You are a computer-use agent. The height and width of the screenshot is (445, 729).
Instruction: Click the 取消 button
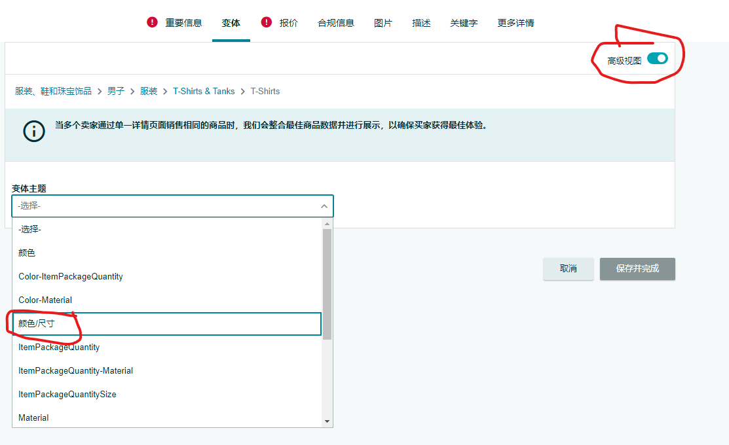(568, 269)
